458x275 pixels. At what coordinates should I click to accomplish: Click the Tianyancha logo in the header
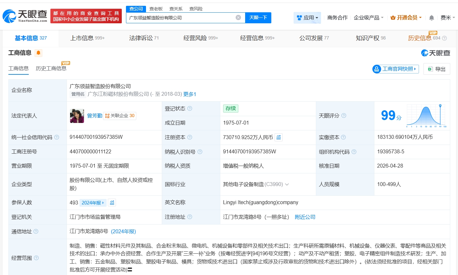[x=25, y=16]
